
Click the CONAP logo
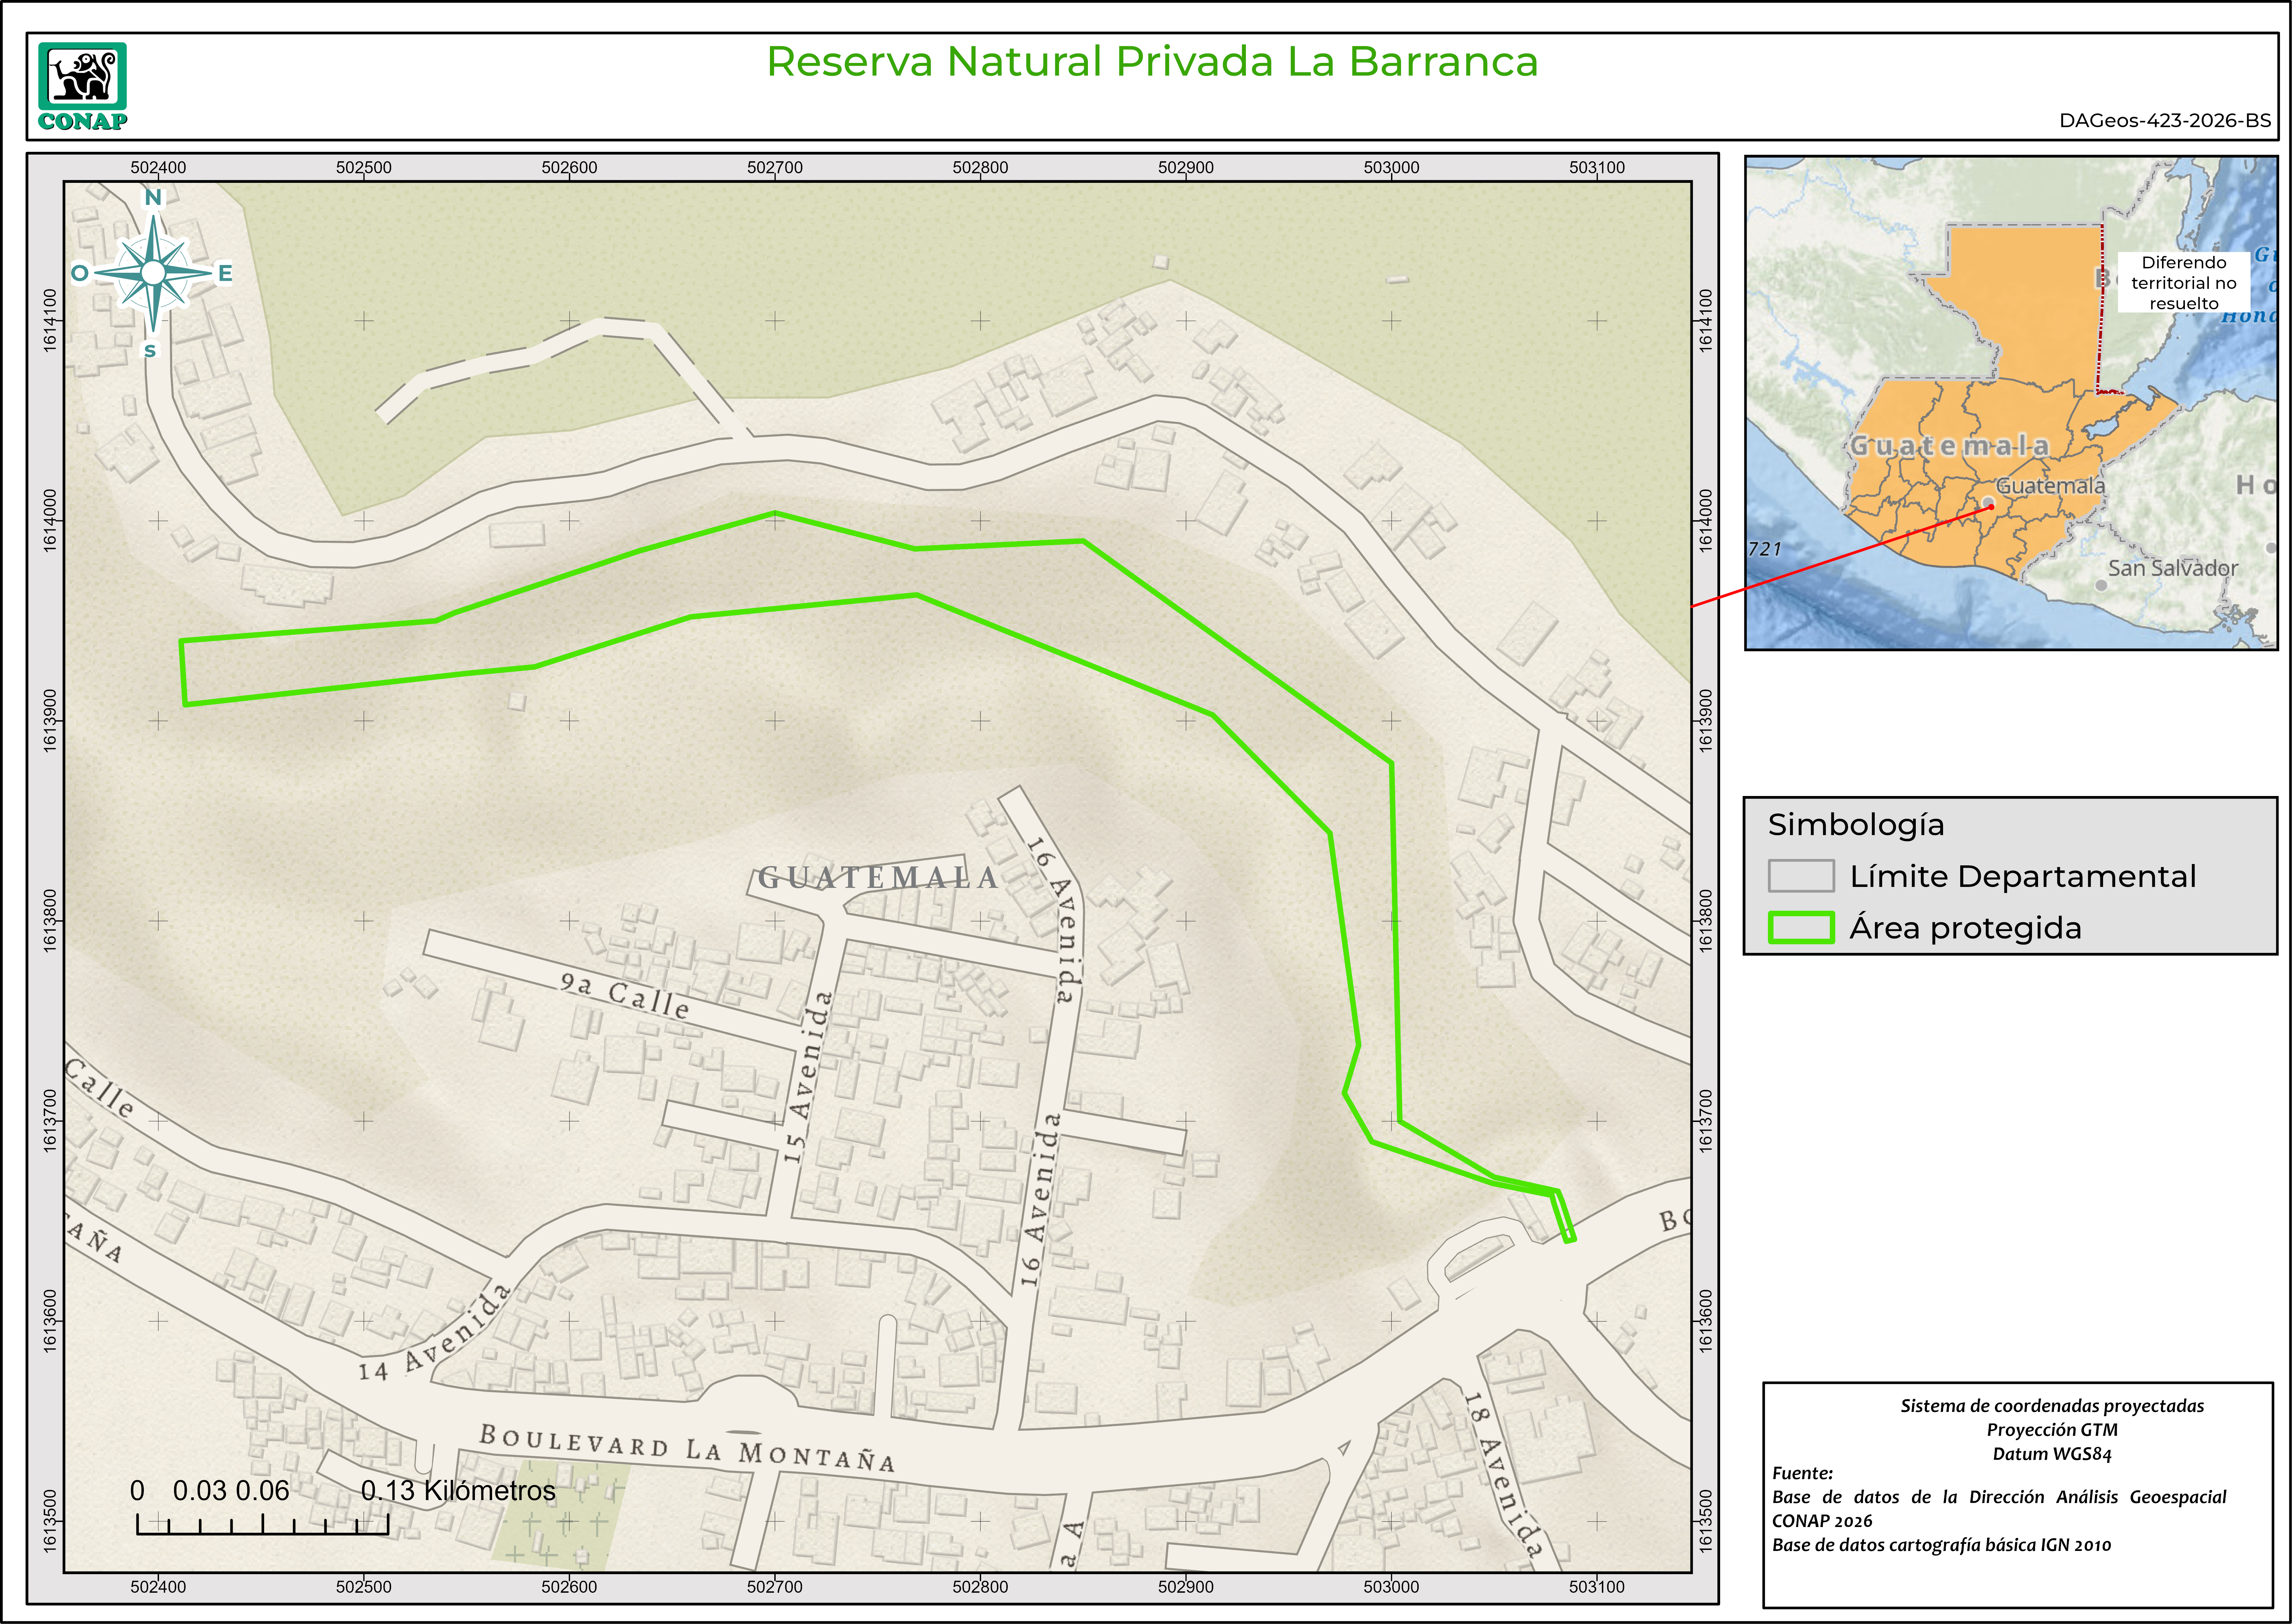pos(83,86)
